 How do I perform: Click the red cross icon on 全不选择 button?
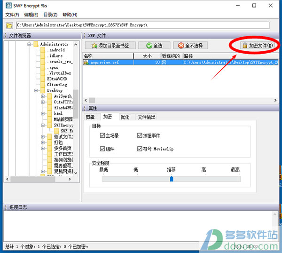(x=181, y=46)
